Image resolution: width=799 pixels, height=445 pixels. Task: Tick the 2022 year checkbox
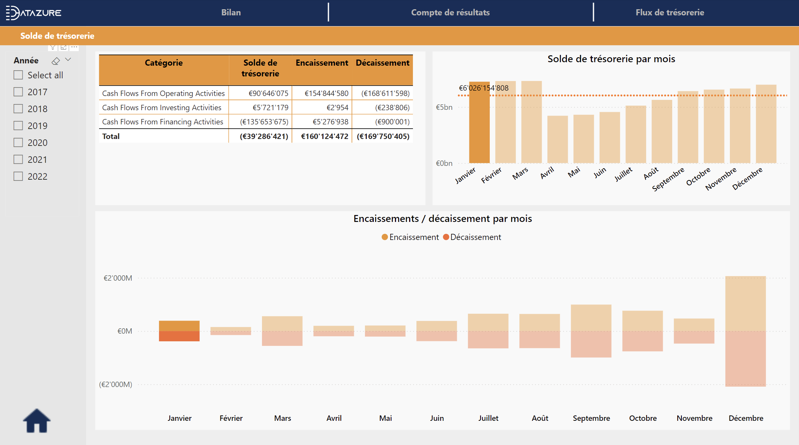pos(18,176)
